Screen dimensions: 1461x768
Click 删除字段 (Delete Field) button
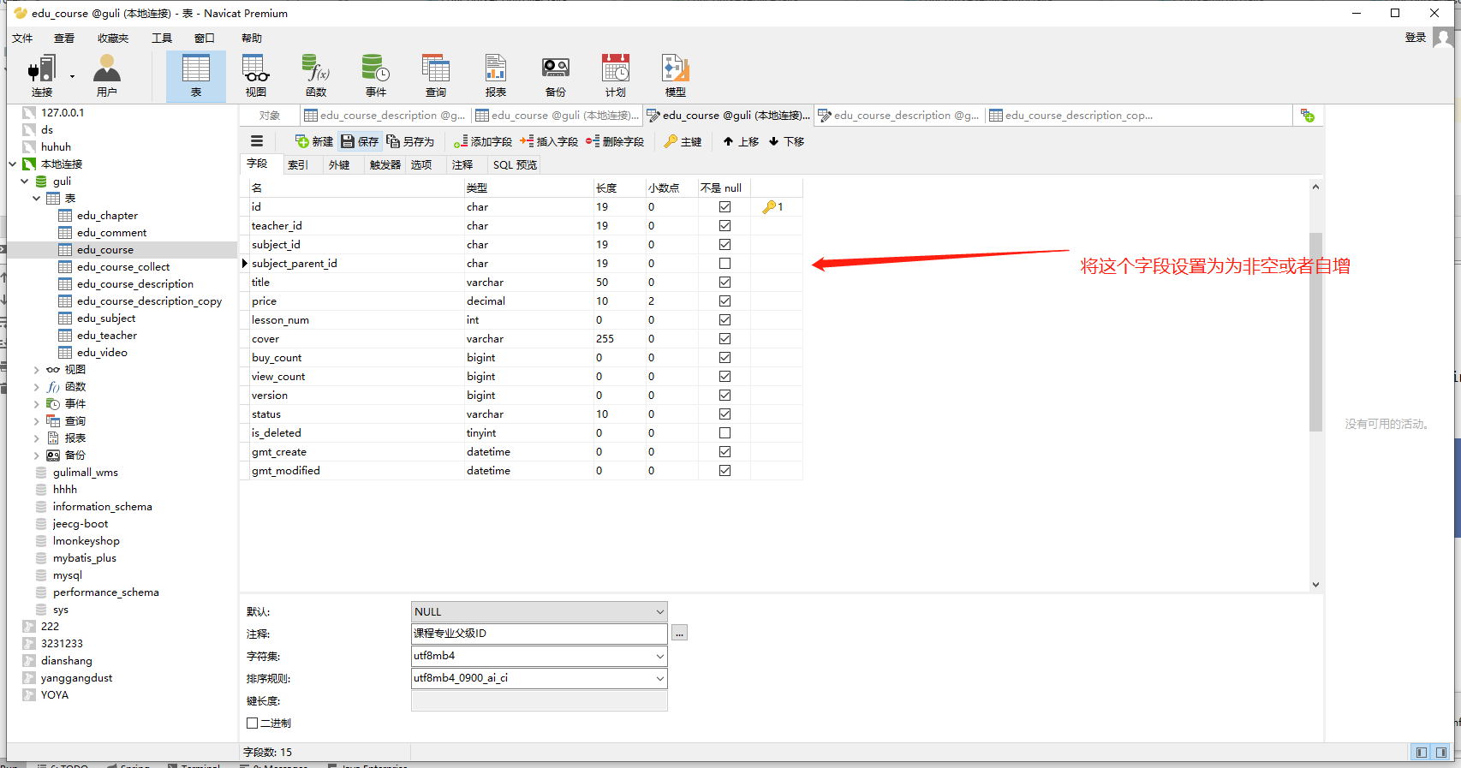615,141
